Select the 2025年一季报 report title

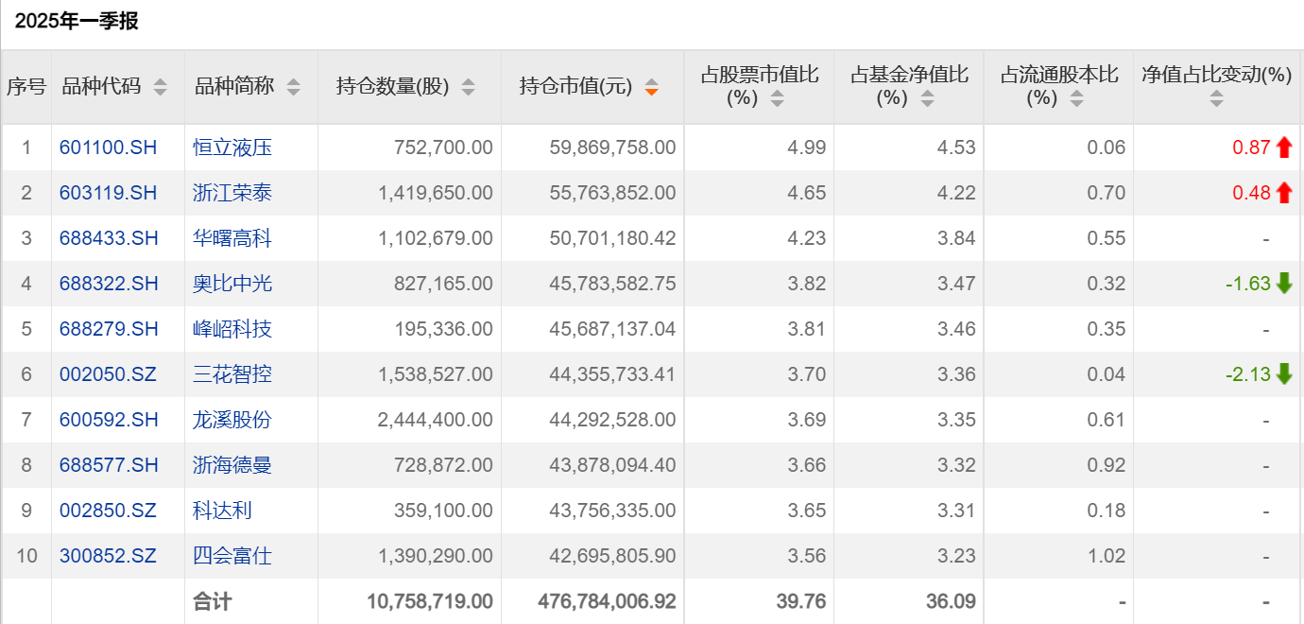click(x=77, y=21)
